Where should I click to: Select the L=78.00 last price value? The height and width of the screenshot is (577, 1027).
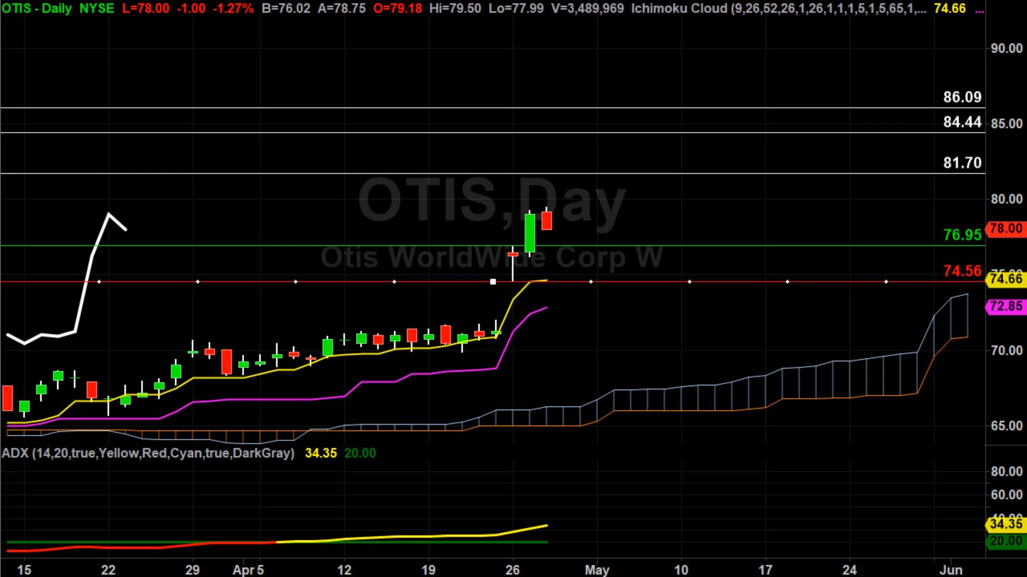[x=145, y=9]
